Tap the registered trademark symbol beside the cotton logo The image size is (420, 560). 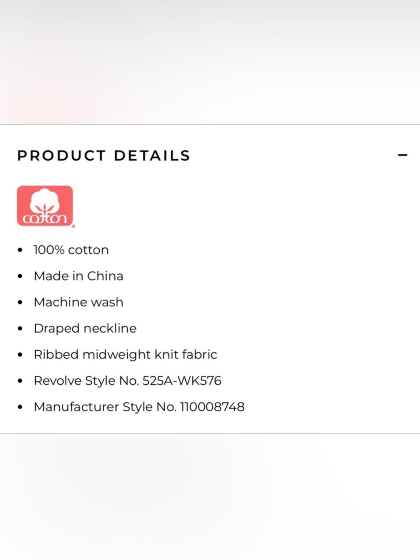pyautogui.click(x=73, y=226)
